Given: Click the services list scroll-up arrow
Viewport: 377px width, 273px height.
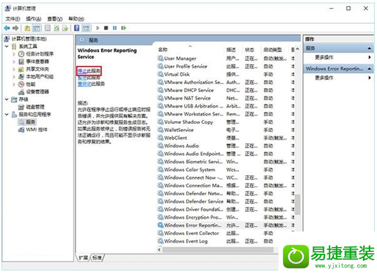Looking at the screenshot, I should (298, 49).
